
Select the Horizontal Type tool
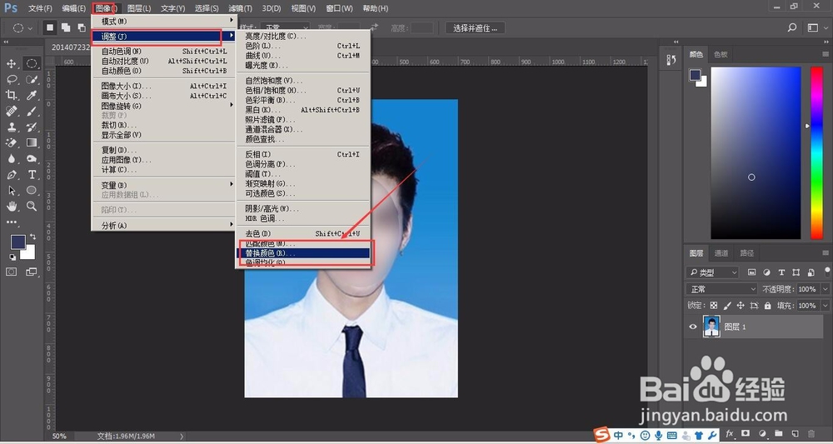(x=32, y=175)
